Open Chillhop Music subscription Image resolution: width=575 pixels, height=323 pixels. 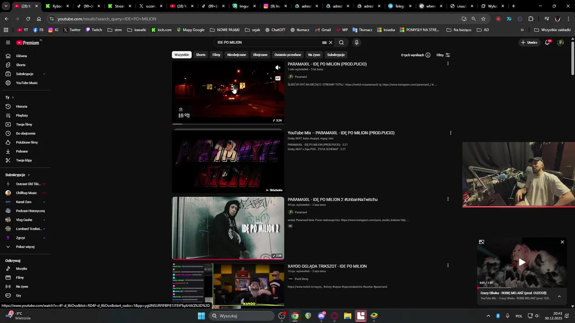point(26,193)
